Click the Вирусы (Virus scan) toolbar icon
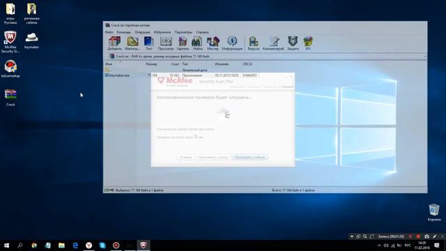This screenshot has height=251, width=446. [254, 43]
